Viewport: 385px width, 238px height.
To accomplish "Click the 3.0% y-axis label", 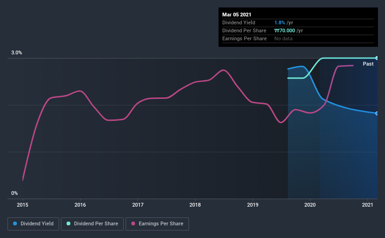I will [x=16, y=52].
